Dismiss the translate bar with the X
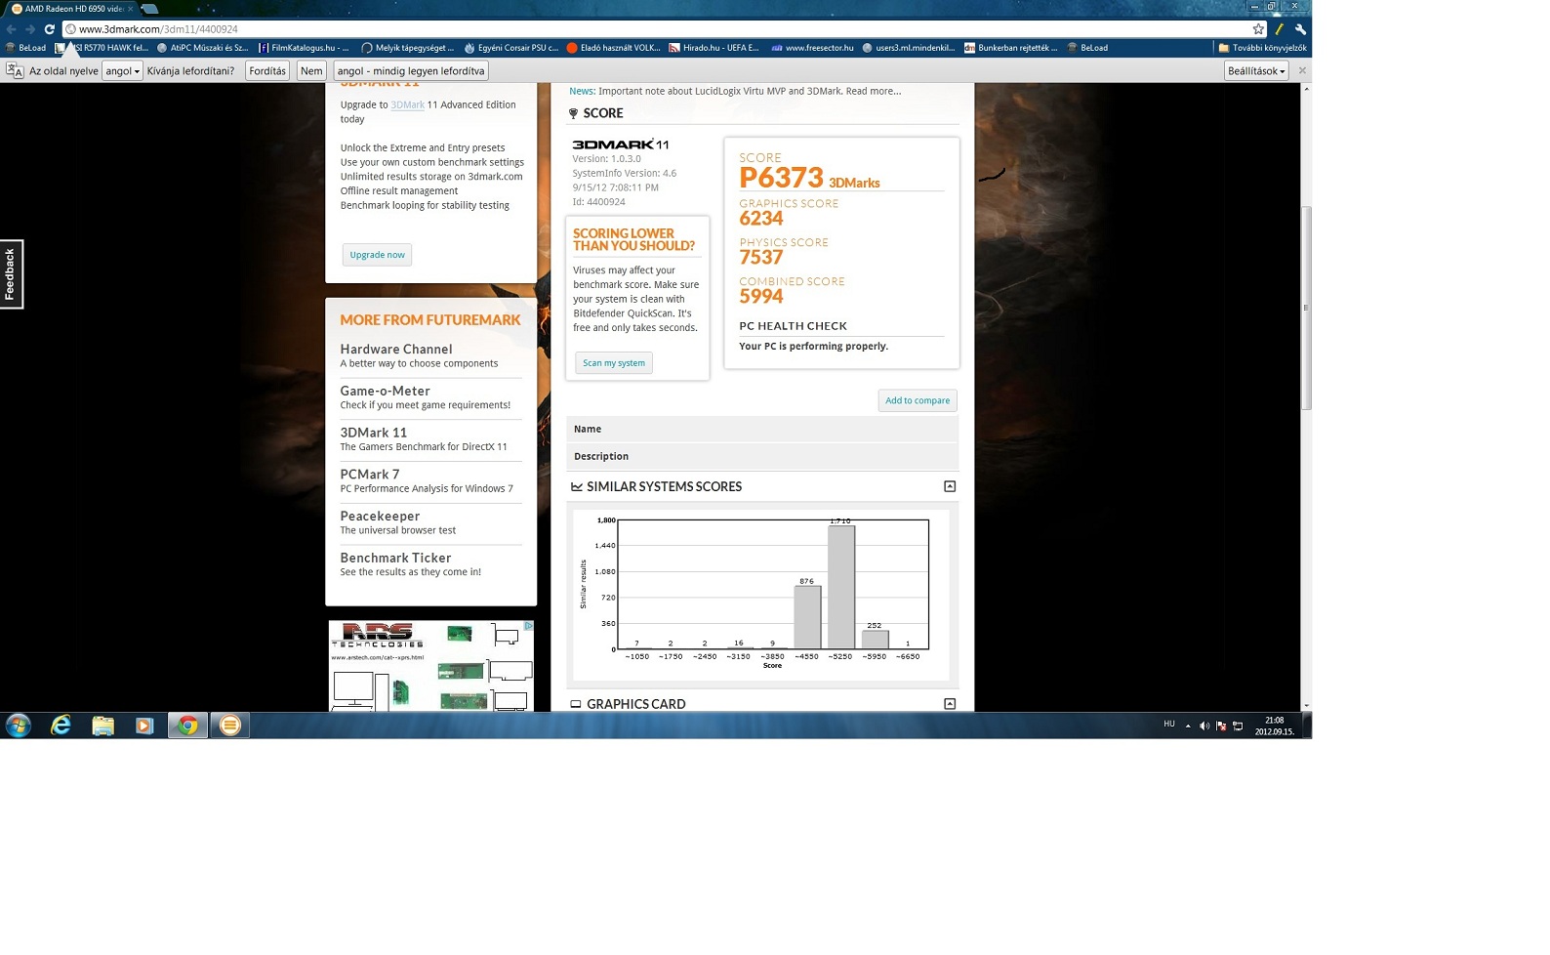The width and height of the screenshot is (1550, 955). tap(1302, 70)
